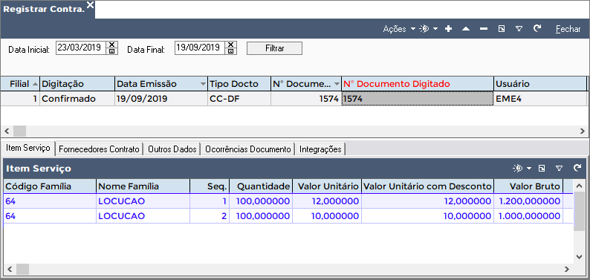This screenshot has height=280, width=590.
Task: Switch to Ocorrências Documento tab
Action: point(247,149)
